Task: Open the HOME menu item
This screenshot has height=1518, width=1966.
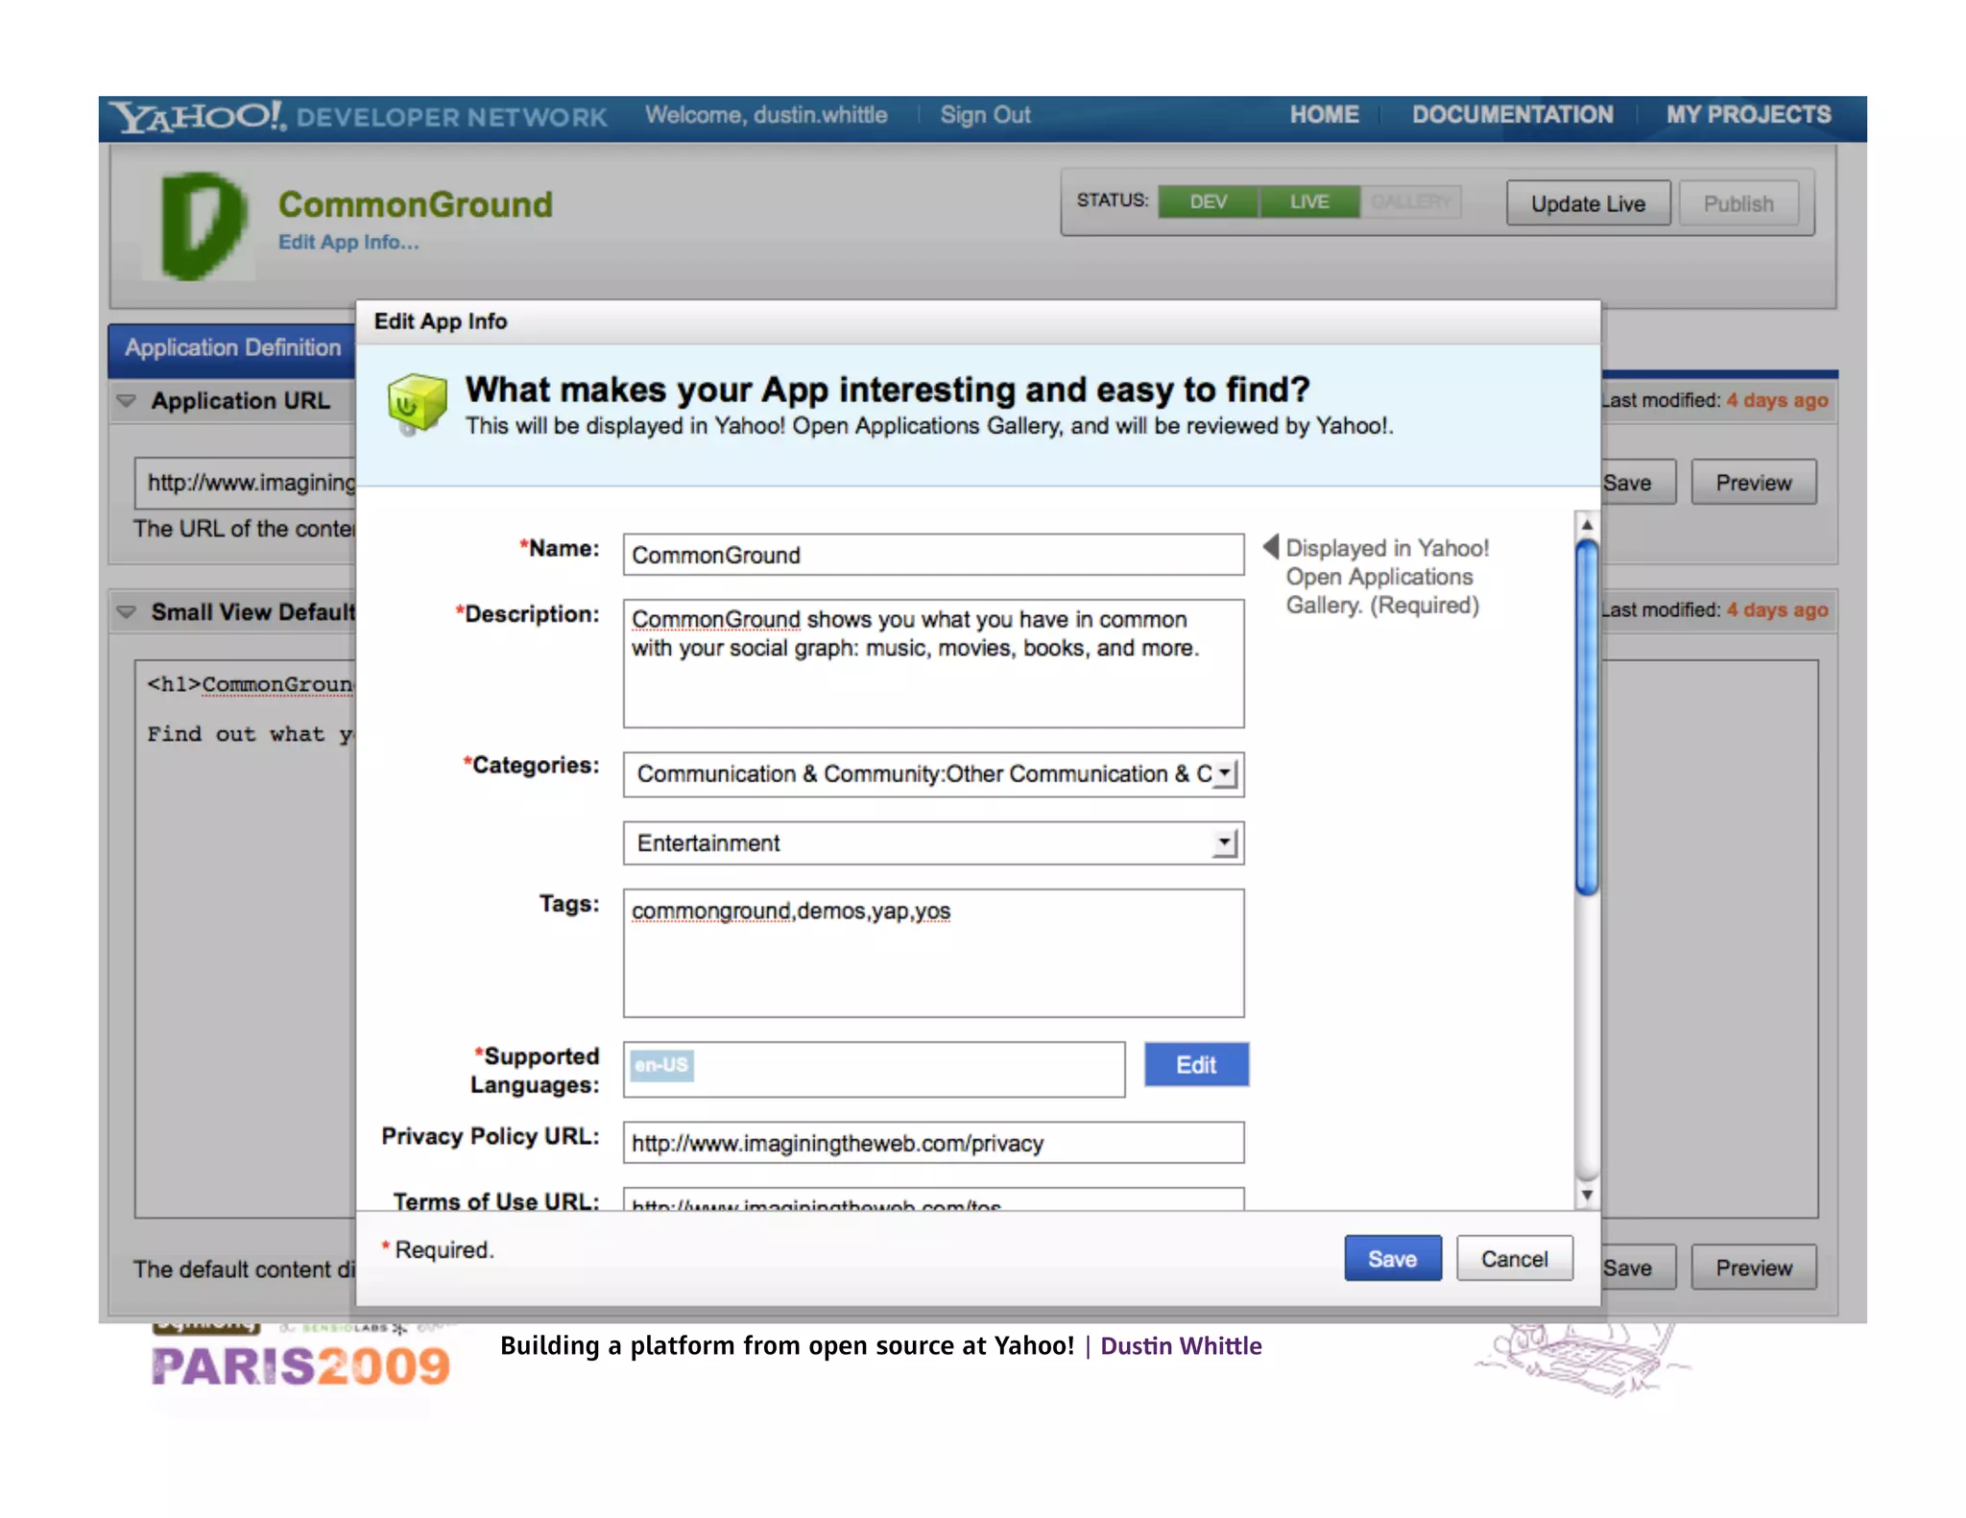Action: point(1324,115)
